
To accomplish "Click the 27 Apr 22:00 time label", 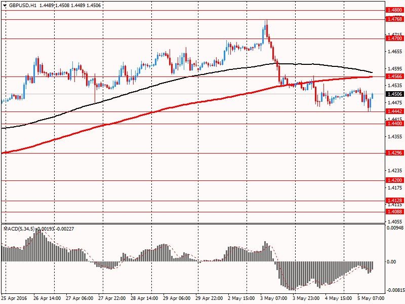I will click(x=112, y=298).
